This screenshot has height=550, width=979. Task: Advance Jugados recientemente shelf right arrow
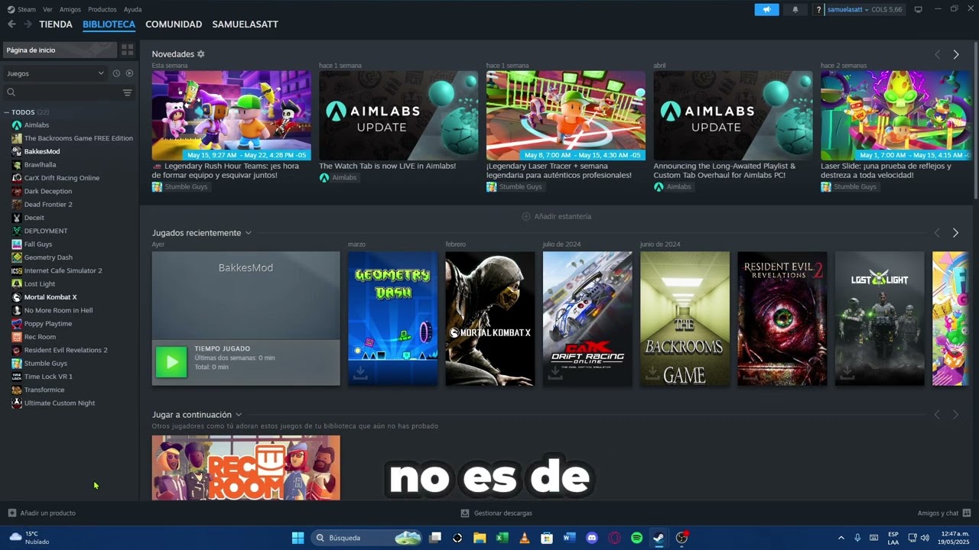956,233
